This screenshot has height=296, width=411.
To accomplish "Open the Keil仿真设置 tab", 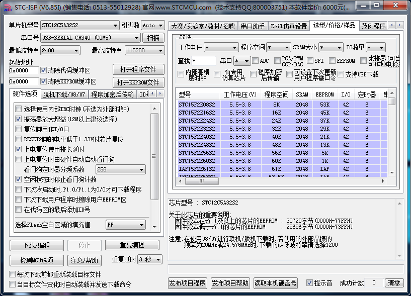I will coord(289,26).
